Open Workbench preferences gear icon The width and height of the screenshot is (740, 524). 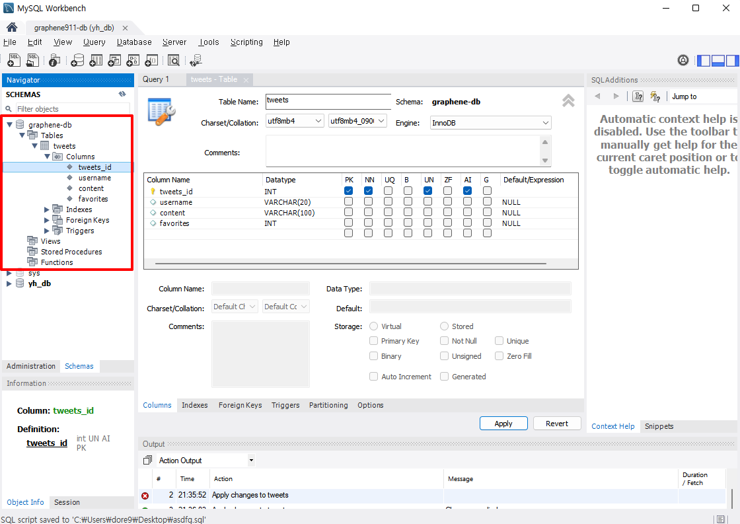point(683,60)
